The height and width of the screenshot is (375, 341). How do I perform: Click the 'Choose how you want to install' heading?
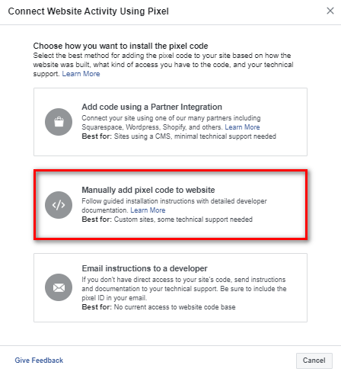pos(120,46)
